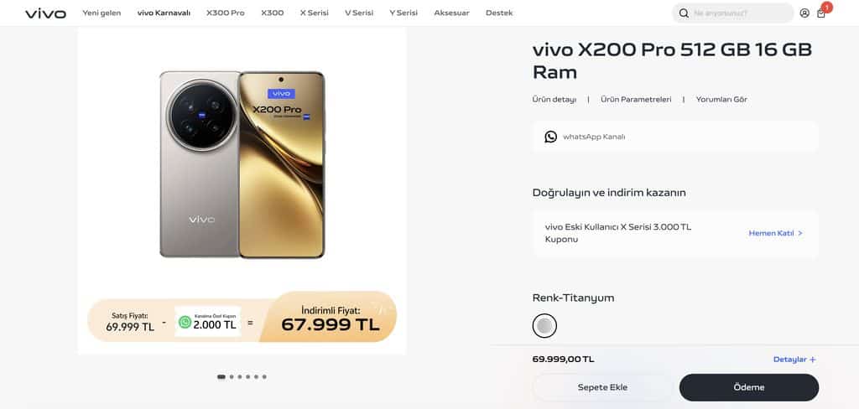Open the V Serisi menu
The height and width of the screenshot is (409, 859).
(x=359, y=13)
